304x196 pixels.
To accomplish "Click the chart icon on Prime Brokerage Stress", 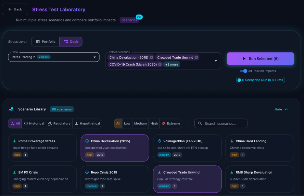I will (14, 141).
